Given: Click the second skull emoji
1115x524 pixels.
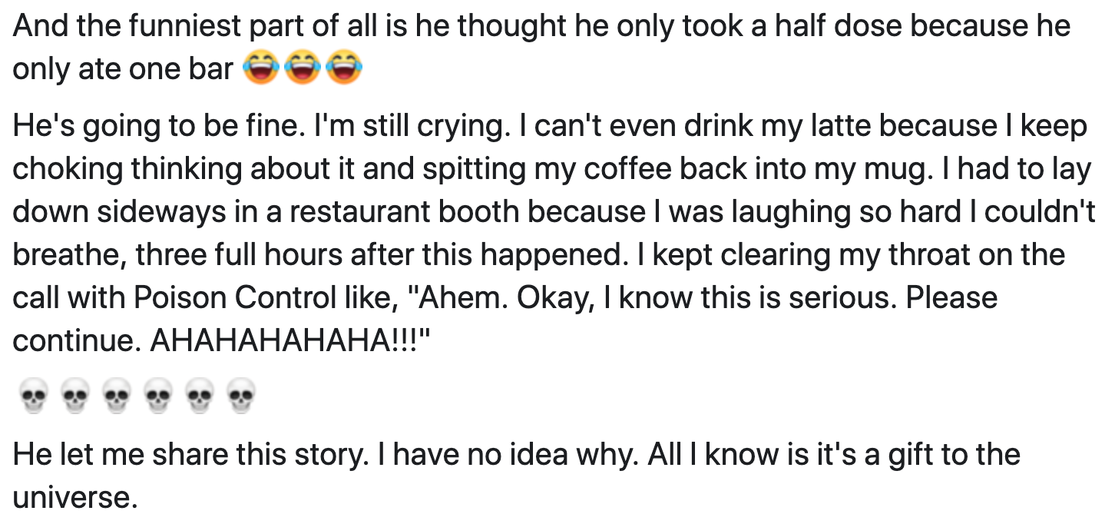Looking at the screenshot, I should pos(74,398).
